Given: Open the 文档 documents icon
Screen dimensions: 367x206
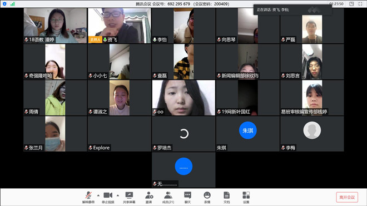Looking at the screenshot, I should tap(226, 197).
